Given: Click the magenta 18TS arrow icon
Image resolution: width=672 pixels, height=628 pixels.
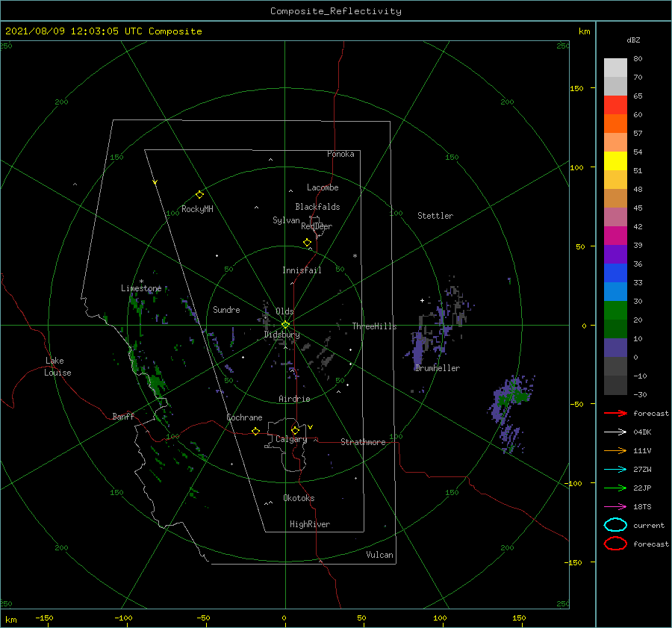Looking at the screenshot, I should (x=615, y=507).
